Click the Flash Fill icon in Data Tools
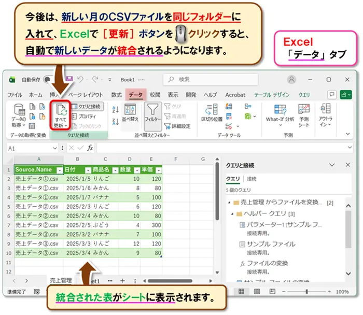 [229, 106]
